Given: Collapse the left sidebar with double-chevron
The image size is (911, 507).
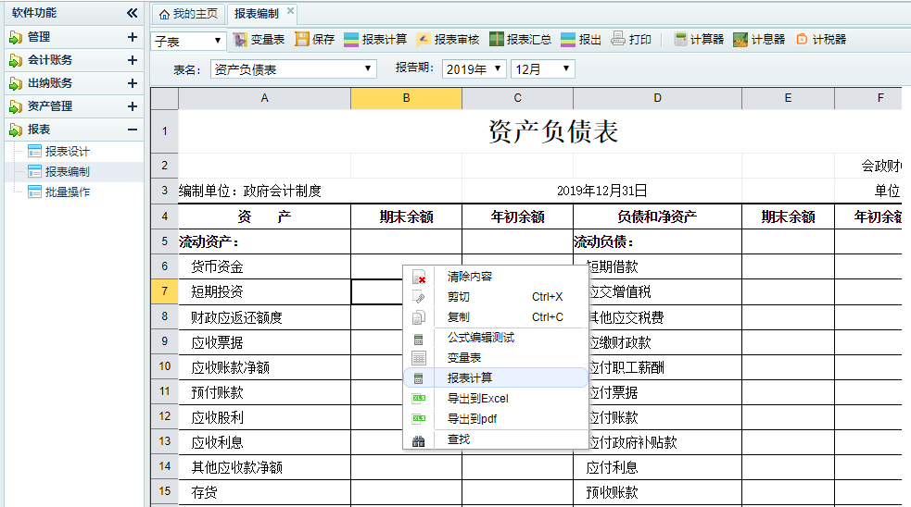Looking at the screenshot, I should 132,13.
